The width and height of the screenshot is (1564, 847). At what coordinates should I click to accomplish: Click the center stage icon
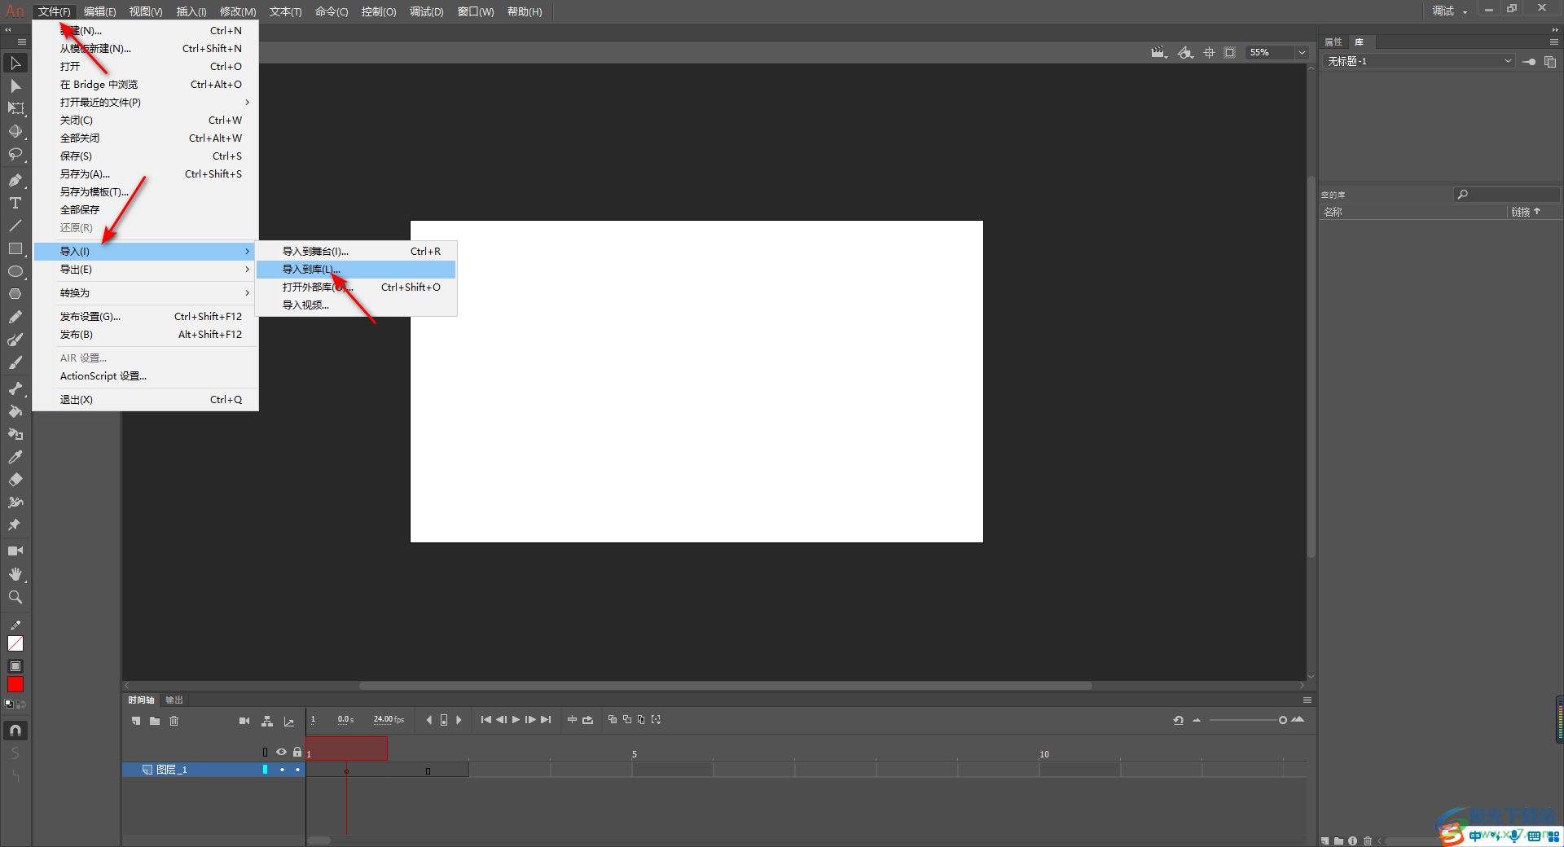point(1210,52)
